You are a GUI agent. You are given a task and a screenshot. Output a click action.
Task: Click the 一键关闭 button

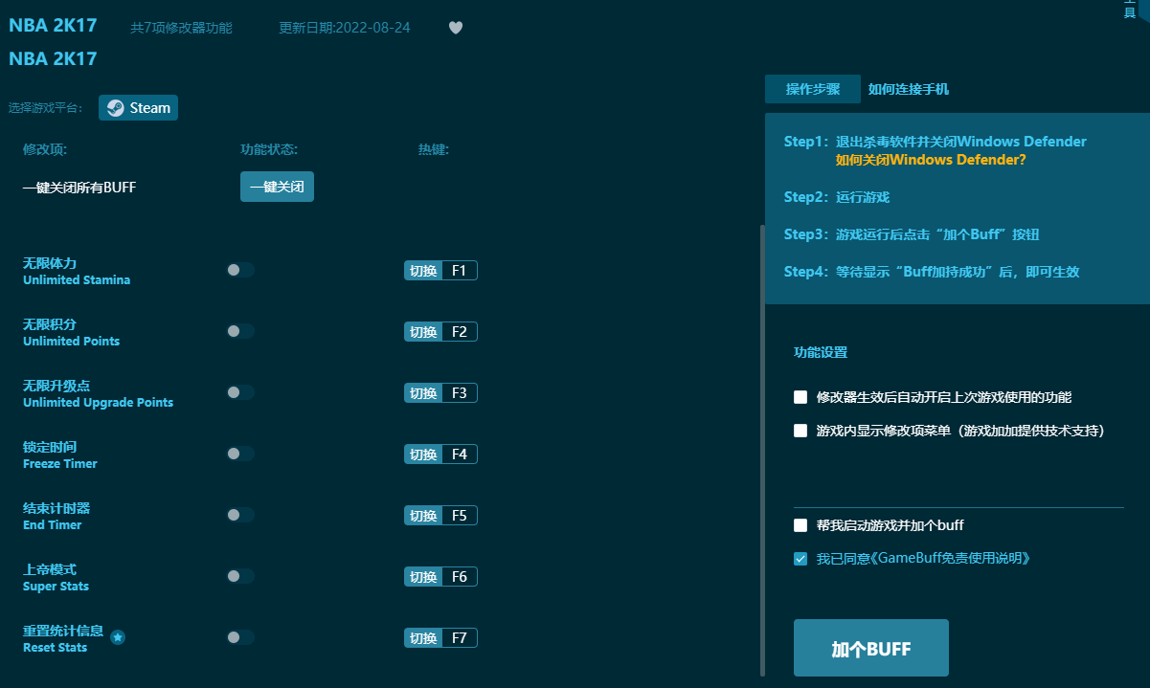pyautogui.click(x=277, y=188)
